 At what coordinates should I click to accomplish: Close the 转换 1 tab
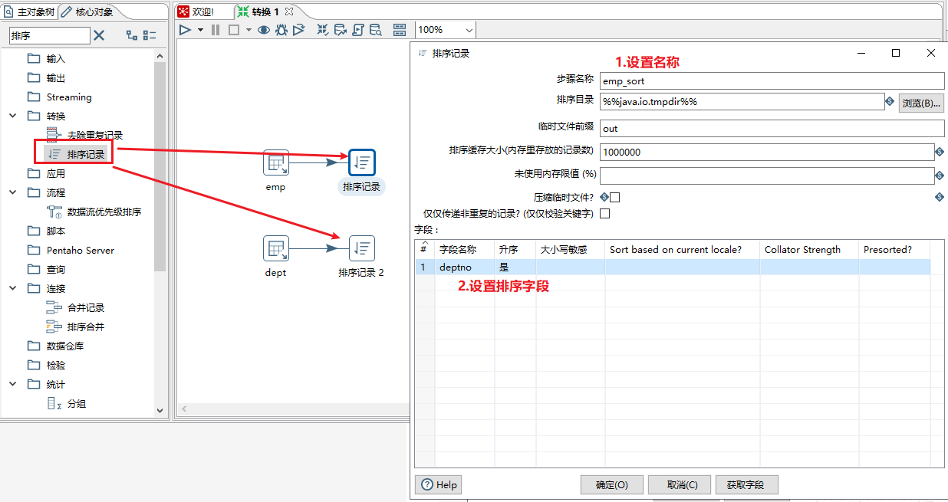(x=289, y=11)
